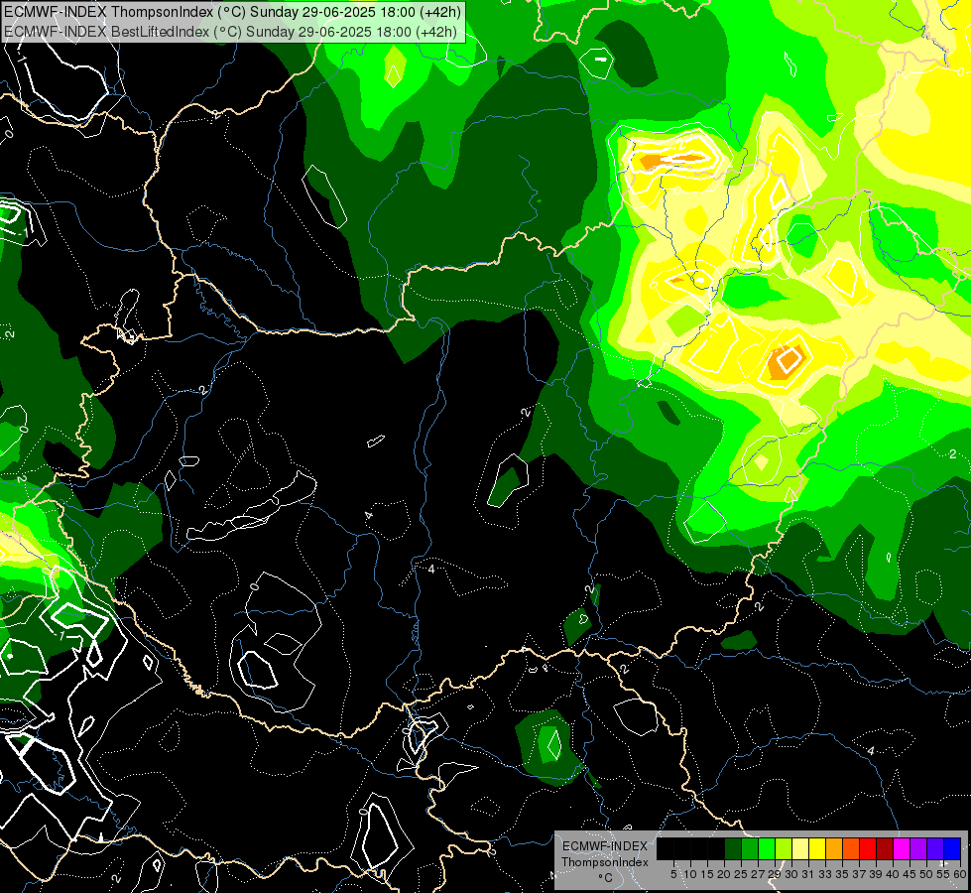
Task: Click the legend tick label 27
Action: pyautogui.click(x=758, y=874)
